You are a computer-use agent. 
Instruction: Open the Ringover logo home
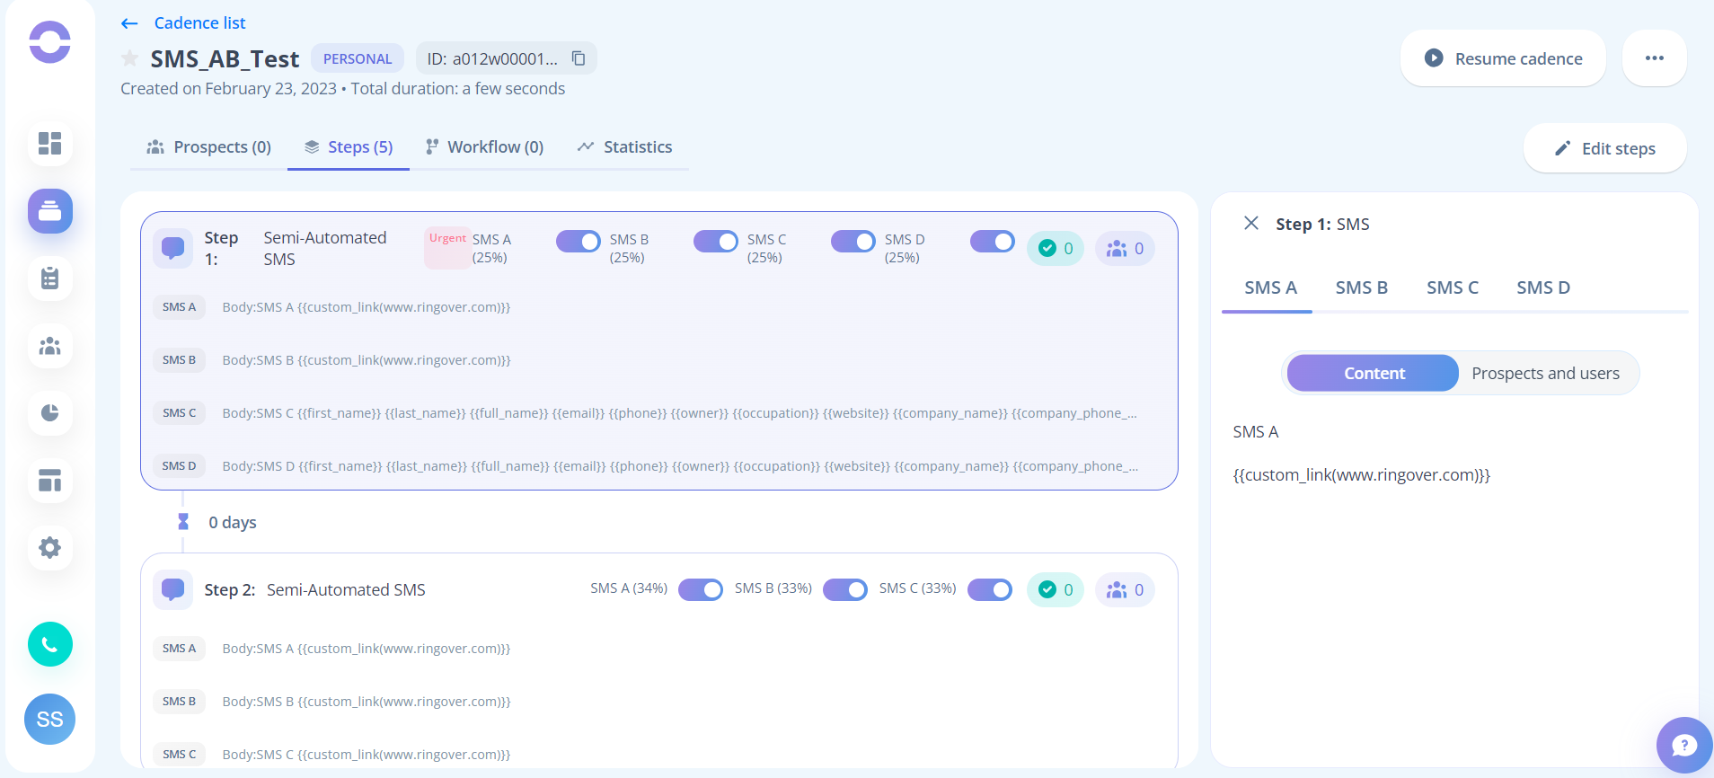click(x=49, y=41)
